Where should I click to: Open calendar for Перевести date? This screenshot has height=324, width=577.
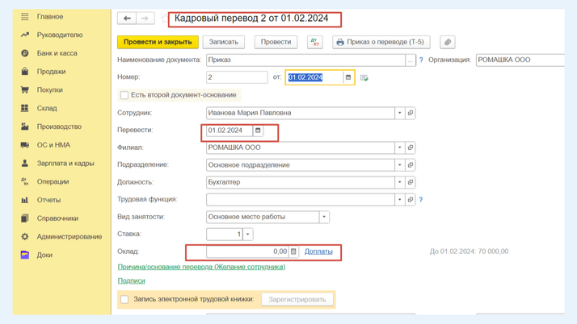[x=258, y=131]
